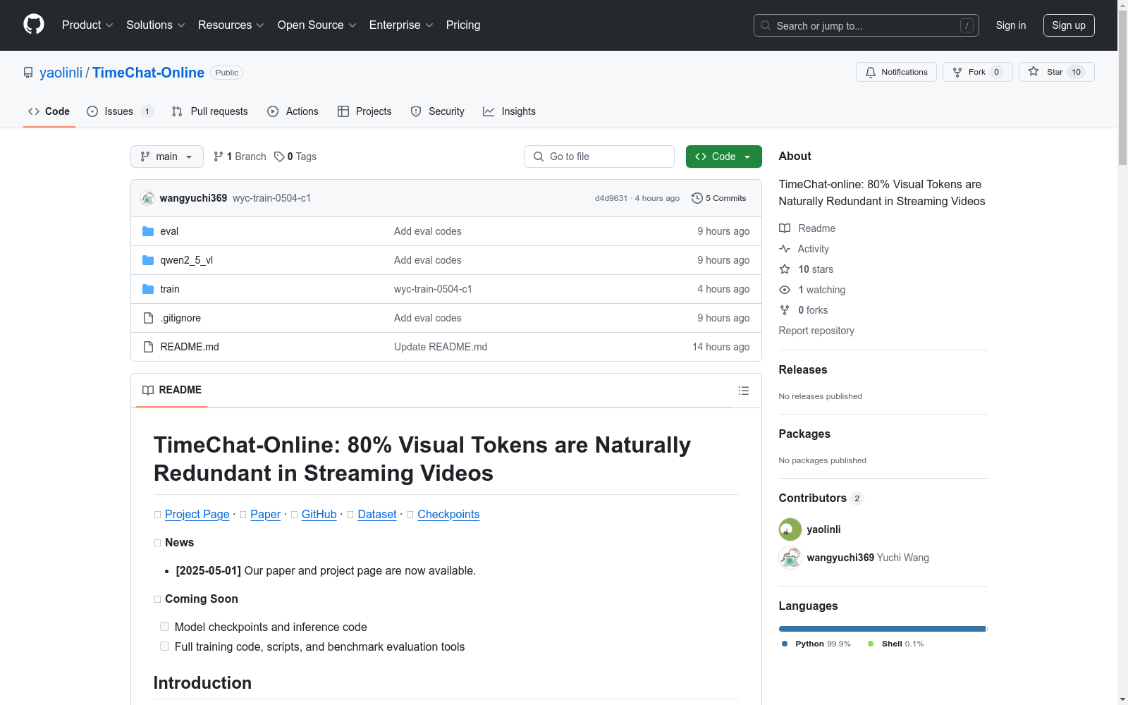
Task: Click the .gitignore file icon
Action: pos(148,318)
